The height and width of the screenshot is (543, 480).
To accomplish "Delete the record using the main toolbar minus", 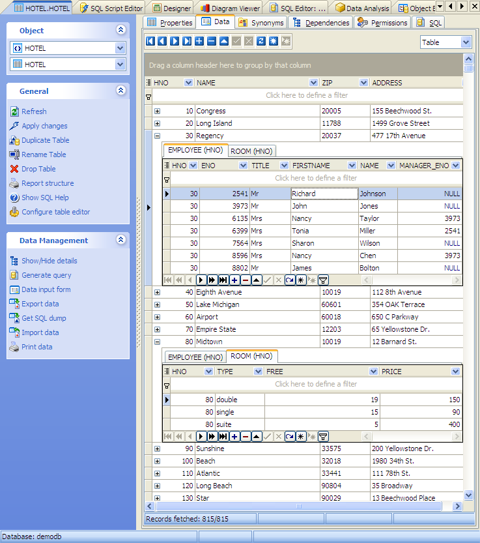I will click(212, 41).
